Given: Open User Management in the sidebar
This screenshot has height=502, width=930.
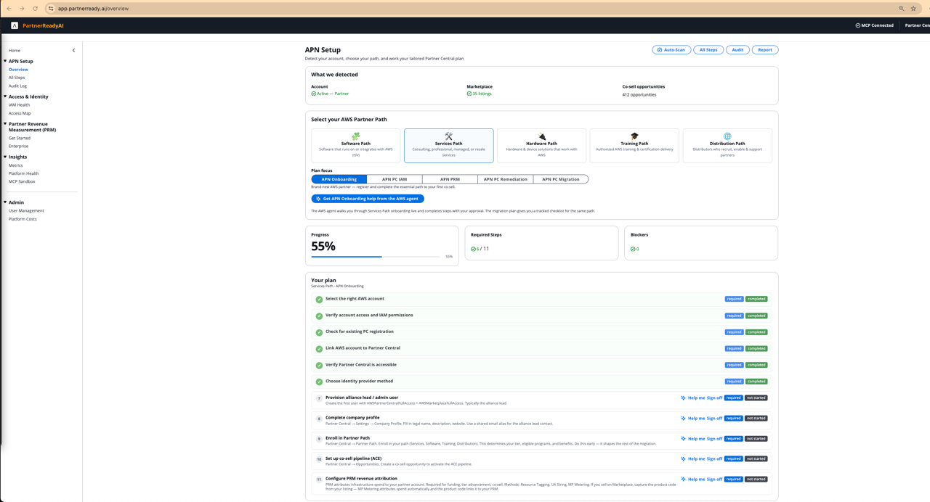Looking at the screenshot, I should (26, 211).
